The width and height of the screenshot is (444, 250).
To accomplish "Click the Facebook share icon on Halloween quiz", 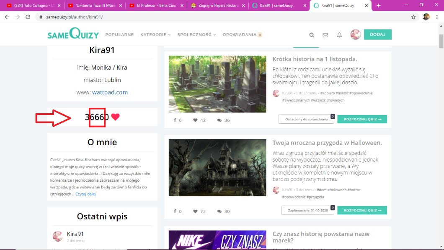I will pos(174,211).
